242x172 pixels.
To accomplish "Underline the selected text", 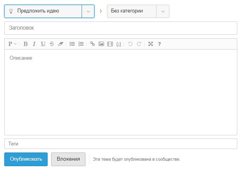I will coord(43,44).
